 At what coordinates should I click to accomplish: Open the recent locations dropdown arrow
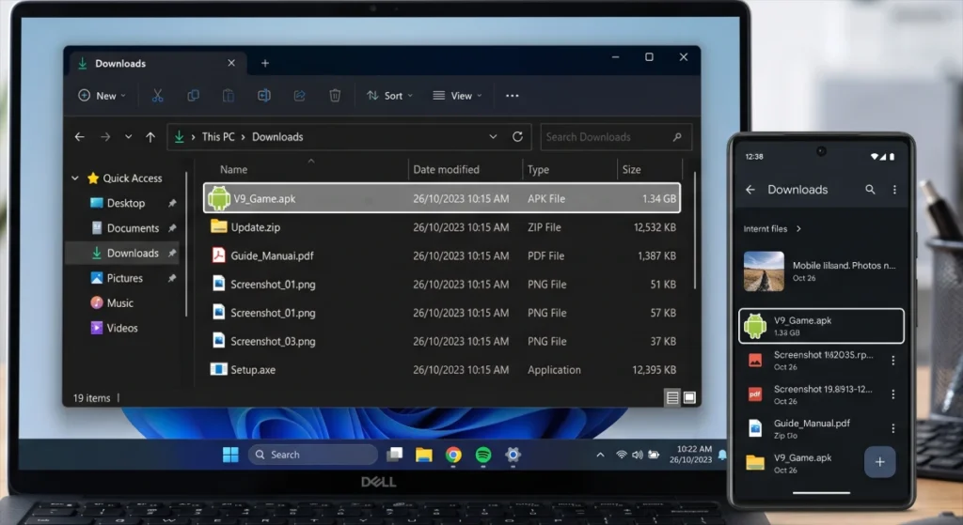[x=128, y=137]
